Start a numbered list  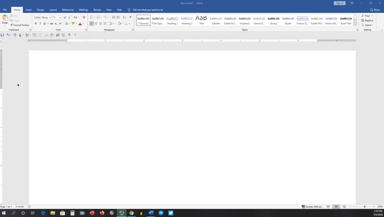[98, 17]
